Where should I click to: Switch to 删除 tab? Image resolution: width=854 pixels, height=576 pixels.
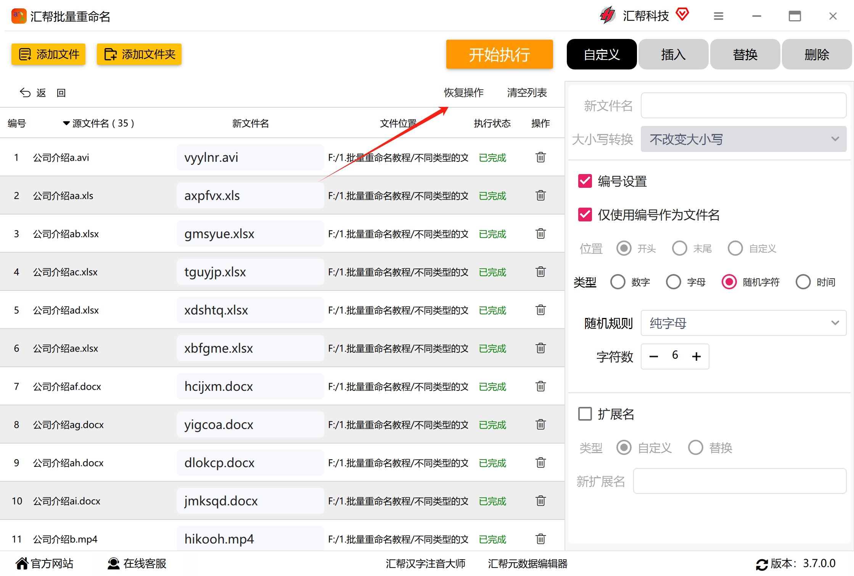[x=817, y=54]
